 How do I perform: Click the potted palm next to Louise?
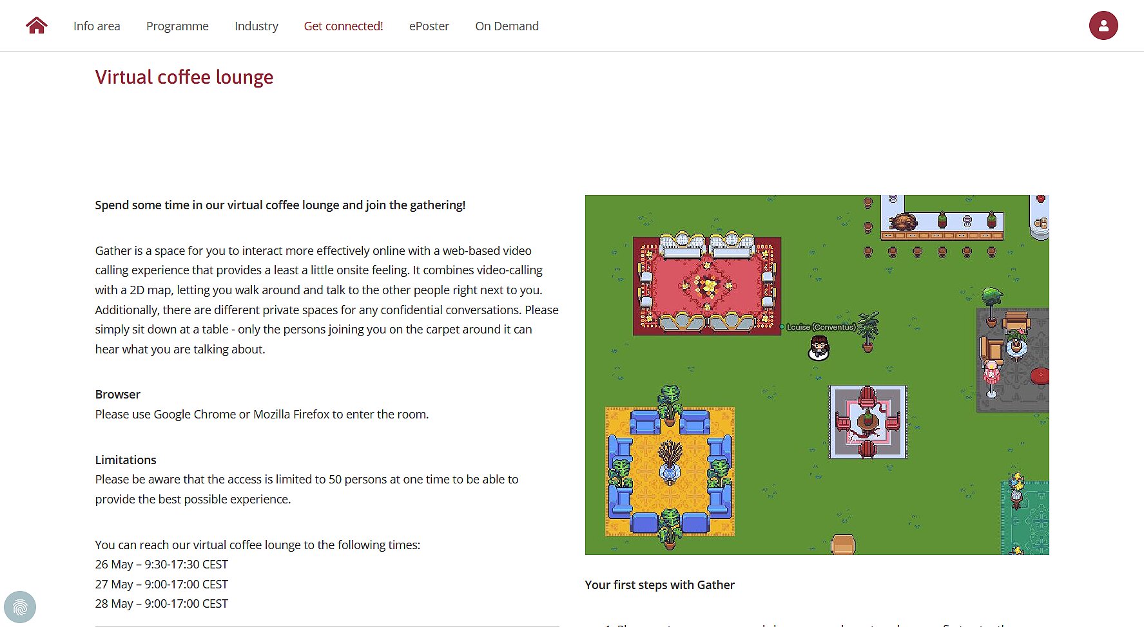868,332
